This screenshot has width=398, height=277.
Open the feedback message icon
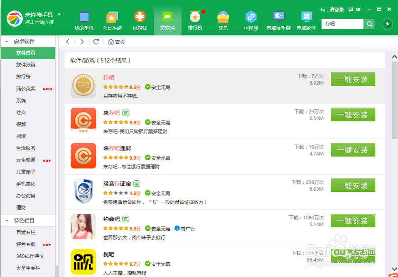click(x=351, y=10)
